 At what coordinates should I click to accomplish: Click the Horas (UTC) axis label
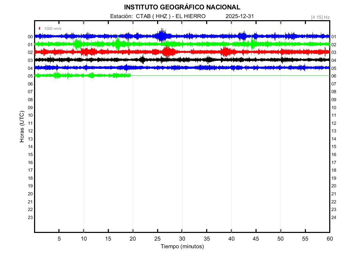pyautogui.click(x=22, y=127)
